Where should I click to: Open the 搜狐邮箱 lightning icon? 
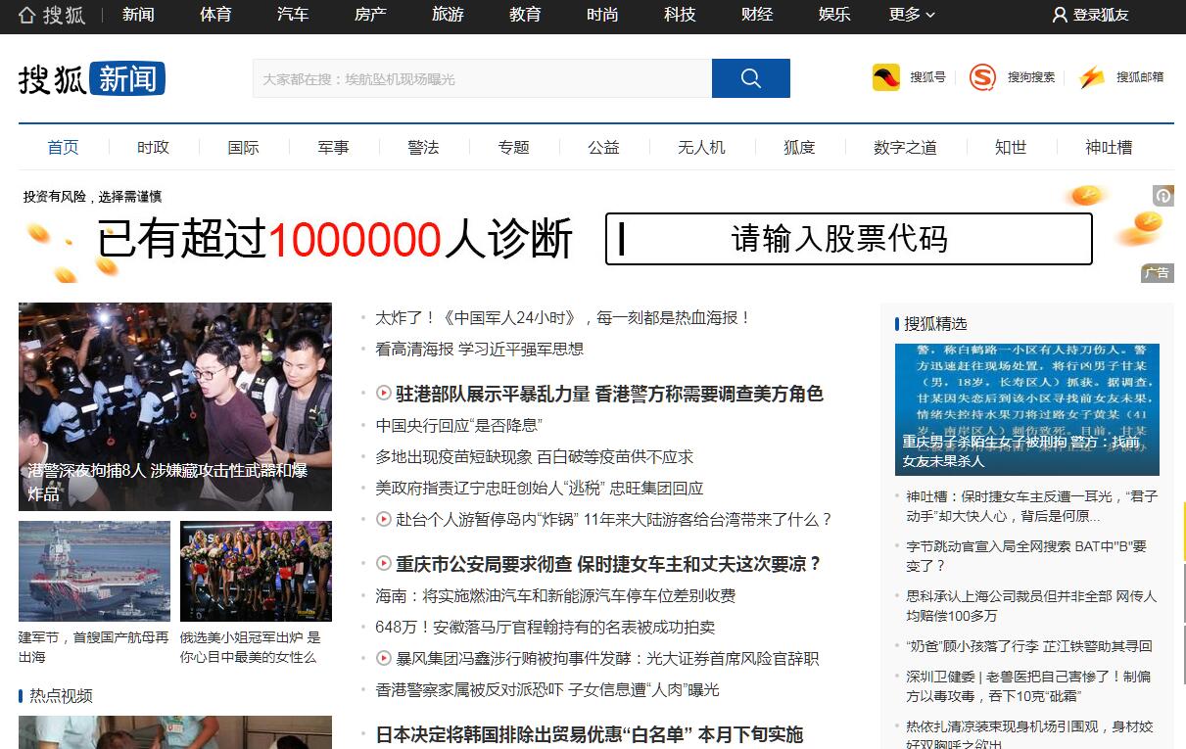pos(1092,77)
